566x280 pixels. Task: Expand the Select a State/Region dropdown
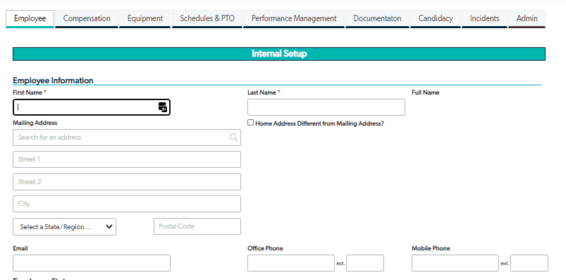64,227
